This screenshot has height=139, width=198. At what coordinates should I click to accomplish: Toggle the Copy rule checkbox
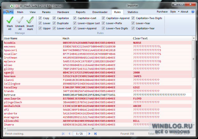40,18
